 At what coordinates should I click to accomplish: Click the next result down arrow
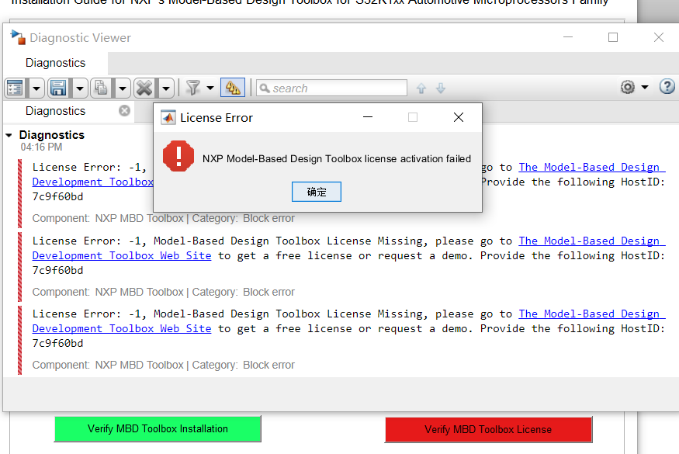[441, 88]
